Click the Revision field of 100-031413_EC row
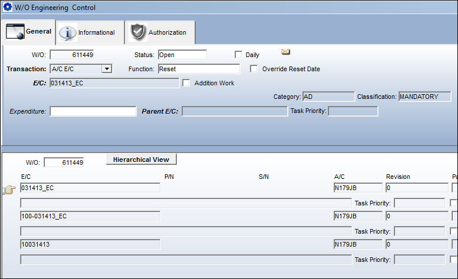458x279 pixels. (x=417, y=216)
